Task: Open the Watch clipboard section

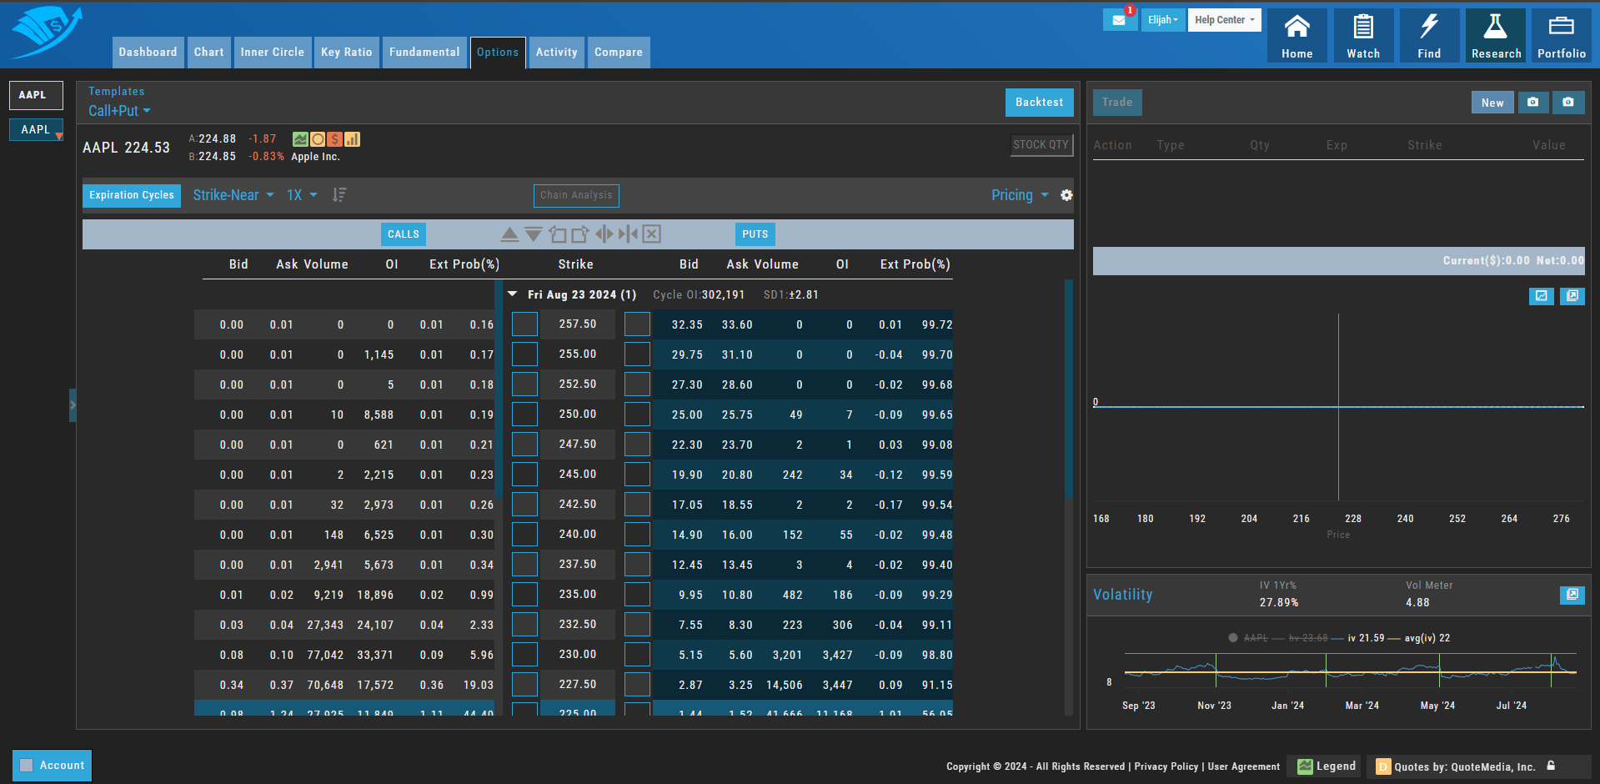Action: (1363, 36)
